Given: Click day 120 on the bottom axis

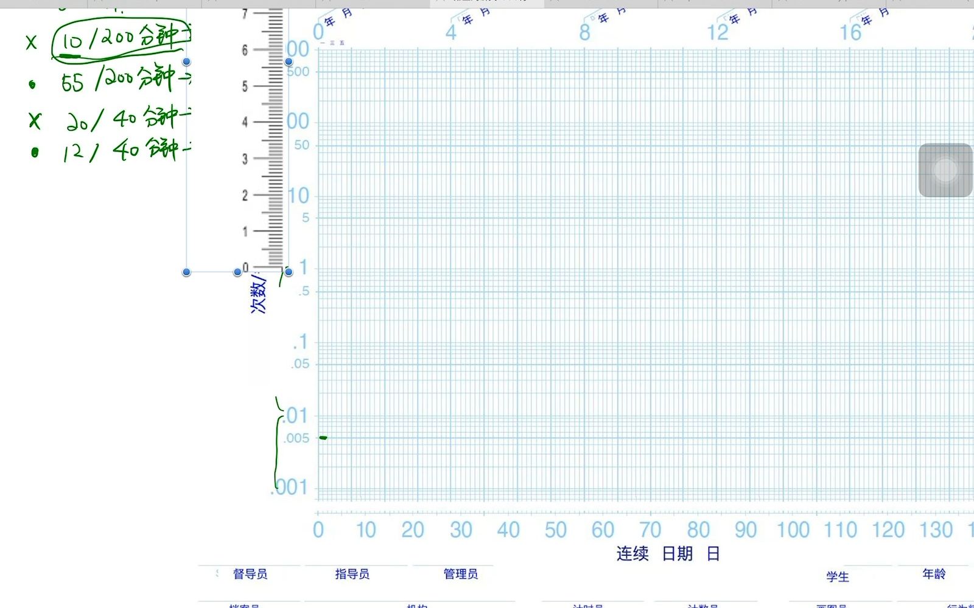Looking at the screenshot, I should 888,530.
